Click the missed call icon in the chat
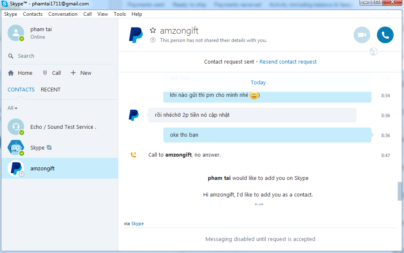Screen dimensions: 404x253 pyautogui.click(x=133, y=155)
